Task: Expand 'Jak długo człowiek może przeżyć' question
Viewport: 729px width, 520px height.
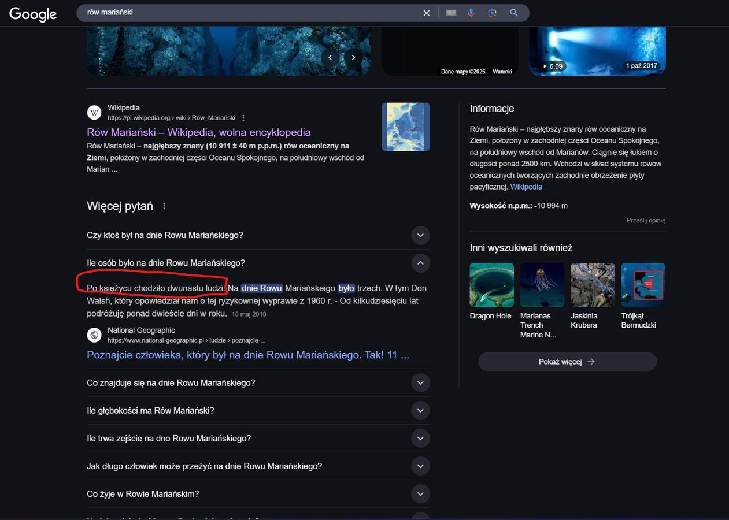Action: tap(258, 466)
